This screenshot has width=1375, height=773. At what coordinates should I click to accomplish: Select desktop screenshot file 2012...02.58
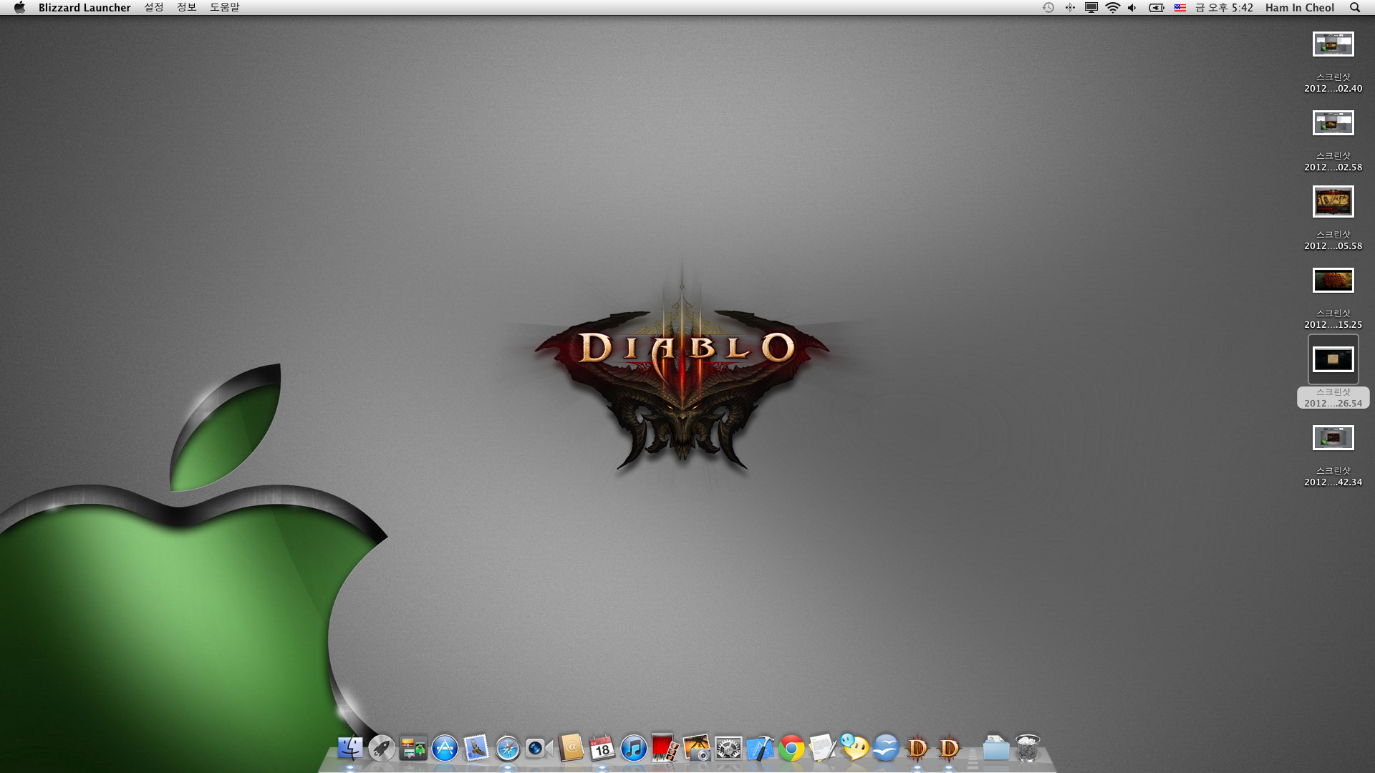(x=1333, y=123)
